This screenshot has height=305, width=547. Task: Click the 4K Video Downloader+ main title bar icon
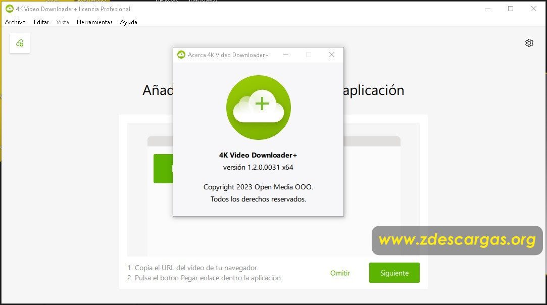[10, 9]
